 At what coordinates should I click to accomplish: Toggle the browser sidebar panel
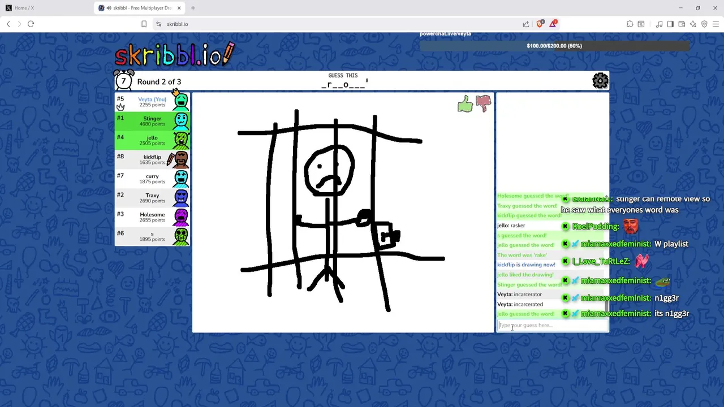coord(670,24)
